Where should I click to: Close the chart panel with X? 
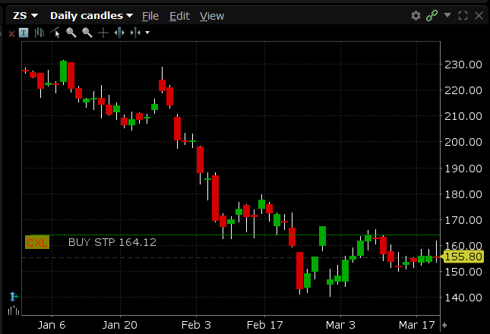[479, 16]
